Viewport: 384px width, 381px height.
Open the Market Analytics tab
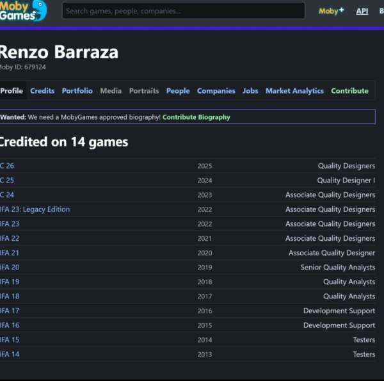point(294,91)
